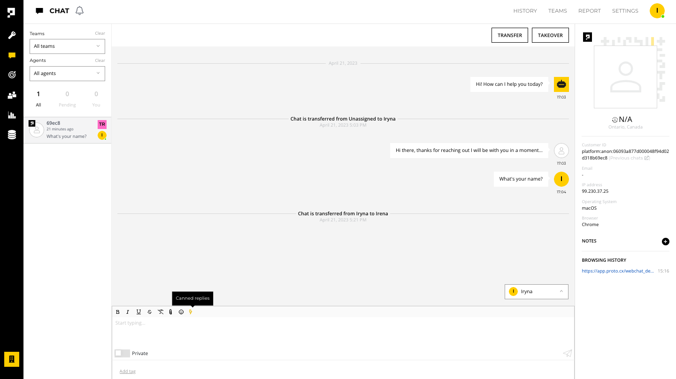Click the NOTES heading

(589, 241)
